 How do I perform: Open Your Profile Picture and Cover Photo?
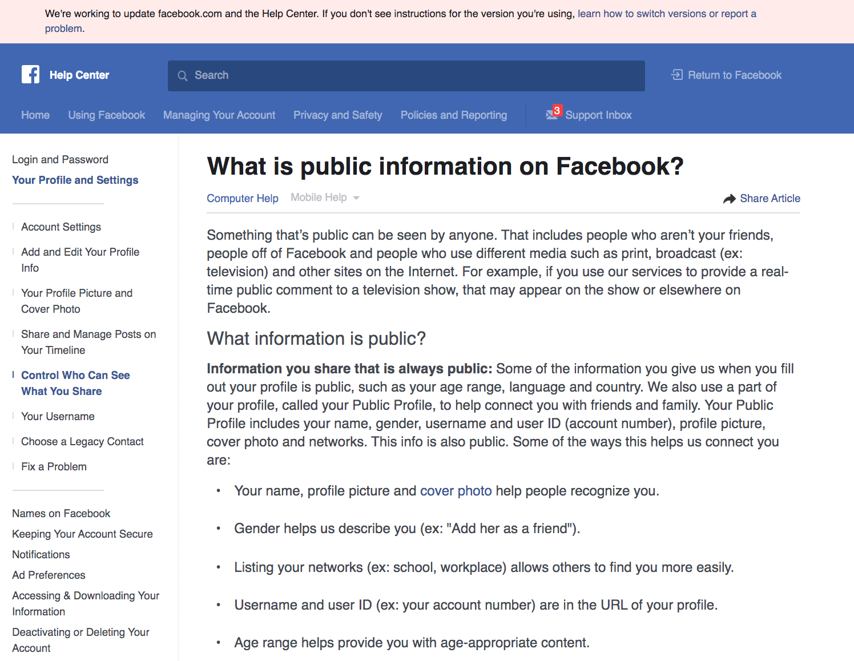[x=77, y=301]
